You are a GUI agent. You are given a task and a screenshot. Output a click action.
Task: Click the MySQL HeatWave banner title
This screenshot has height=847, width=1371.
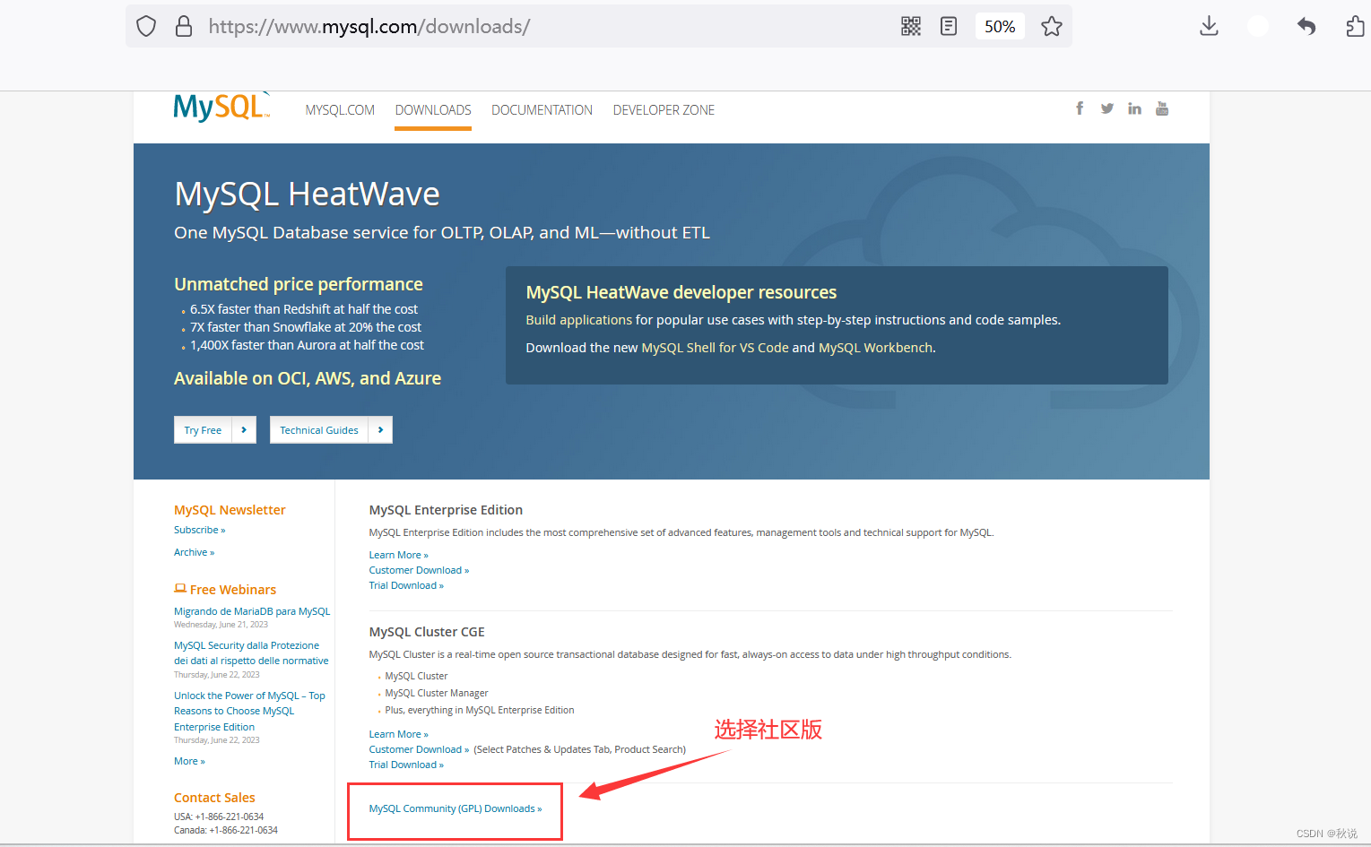[307, 194]
